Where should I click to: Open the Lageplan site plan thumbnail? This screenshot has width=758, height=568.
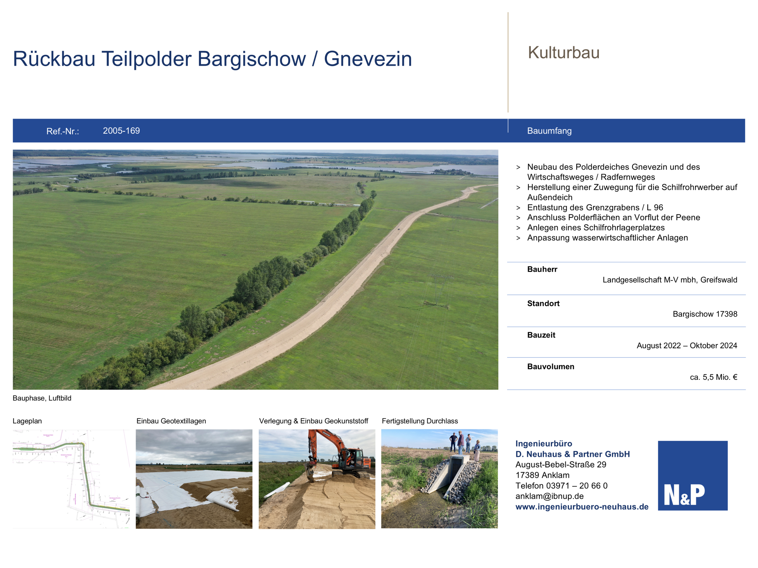tap(71, 479)
